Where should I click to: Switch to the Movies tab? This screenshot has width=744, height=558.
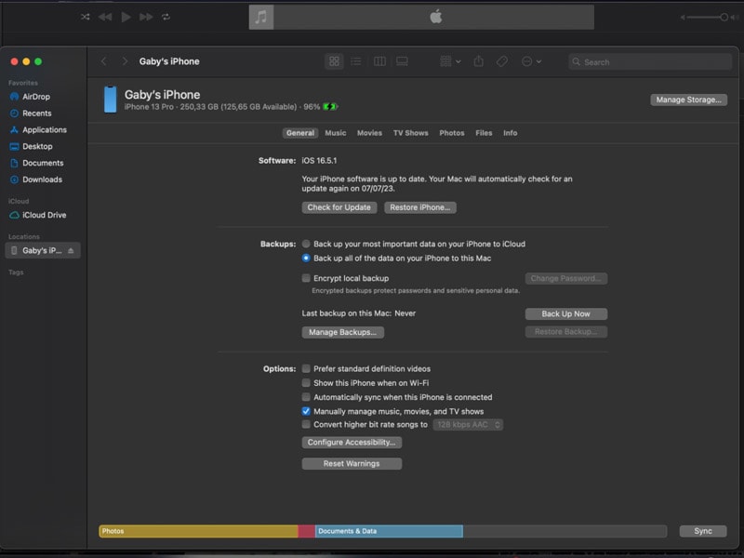(369, 133)
